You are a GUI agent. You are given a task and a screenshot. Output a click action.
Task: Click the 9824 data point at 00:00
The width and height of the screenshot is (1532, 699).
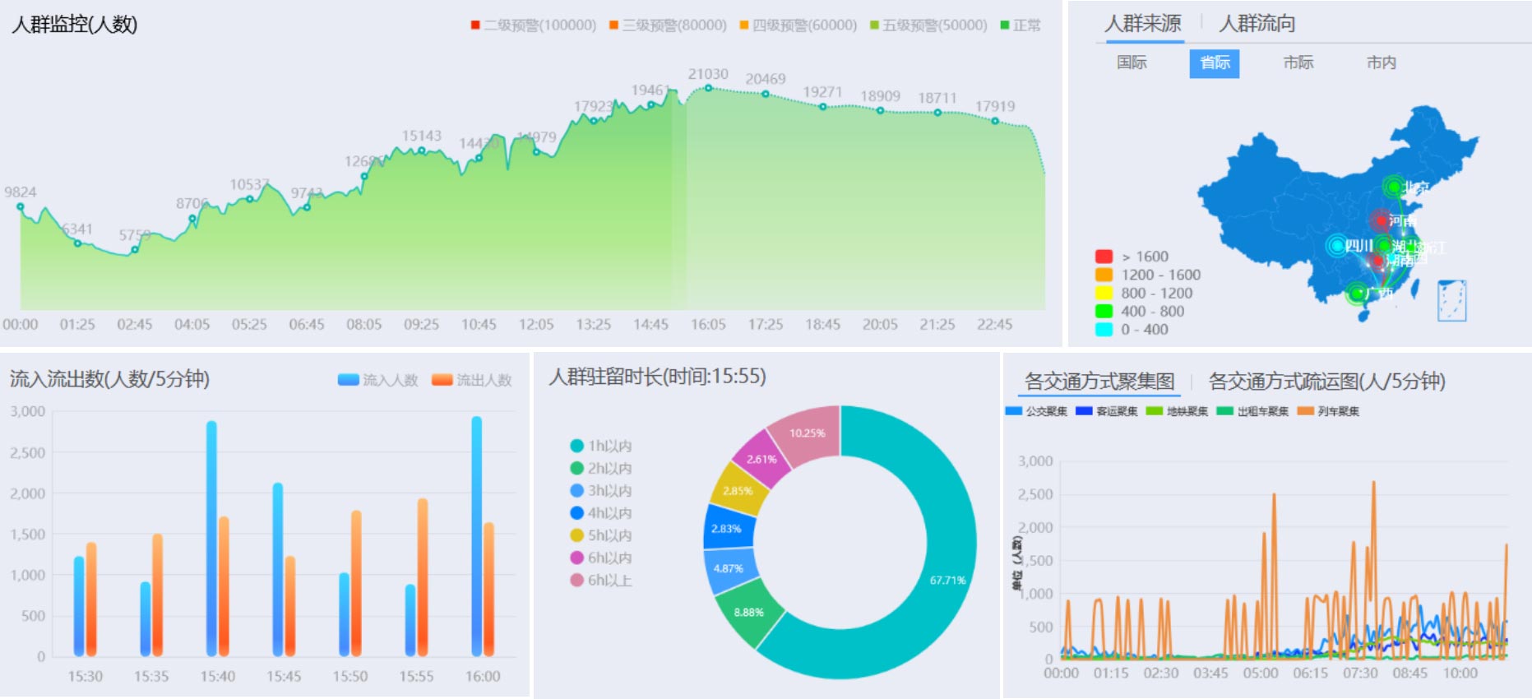(x=21, y=206)
